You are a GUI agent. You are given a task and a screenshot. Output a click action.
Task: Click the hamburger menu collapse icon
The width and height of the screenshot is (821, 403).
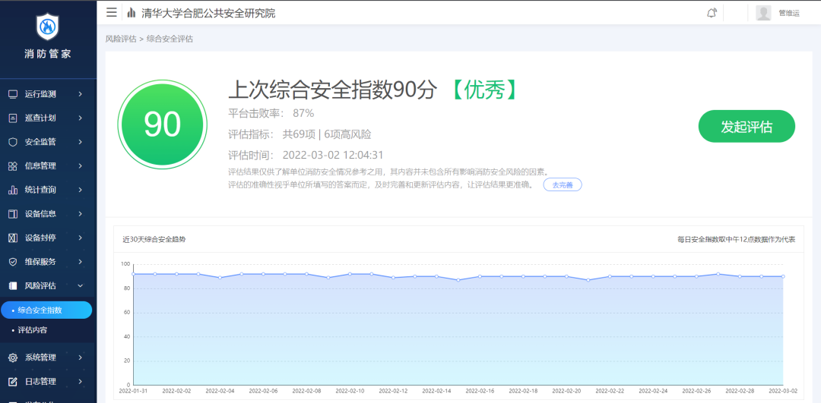click(x=112, y=12)
